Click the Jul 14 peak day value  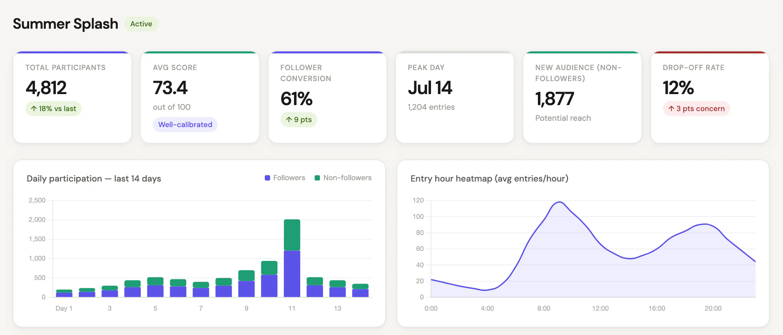tap(430, 88)
